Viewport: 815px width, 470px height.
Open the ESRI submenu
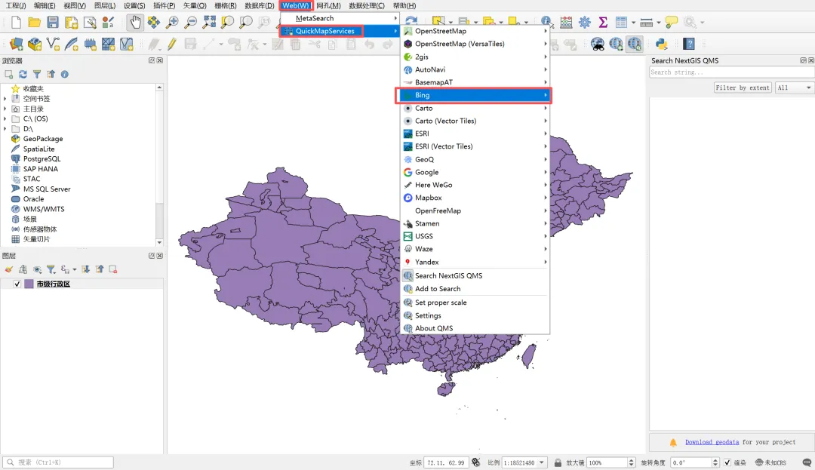(x=475, y=134)
